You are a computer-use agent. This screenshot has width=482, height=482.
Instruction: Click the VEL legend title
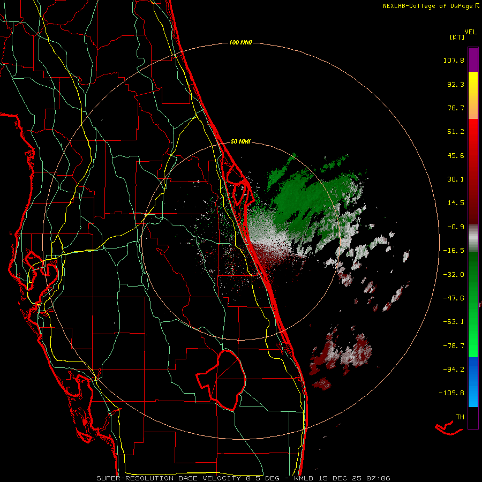[470, 32]
